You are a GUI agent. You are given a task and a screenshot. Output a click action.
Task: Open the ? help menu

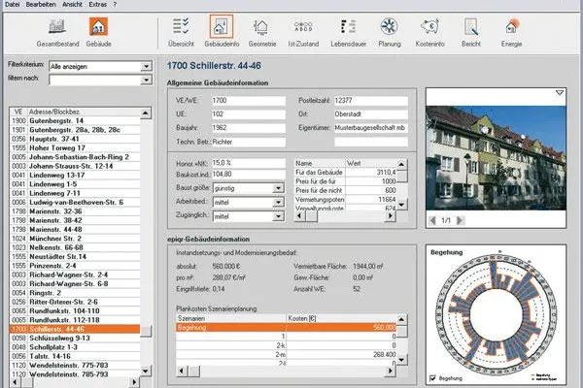pyautogui.click(x=115, y=5)
